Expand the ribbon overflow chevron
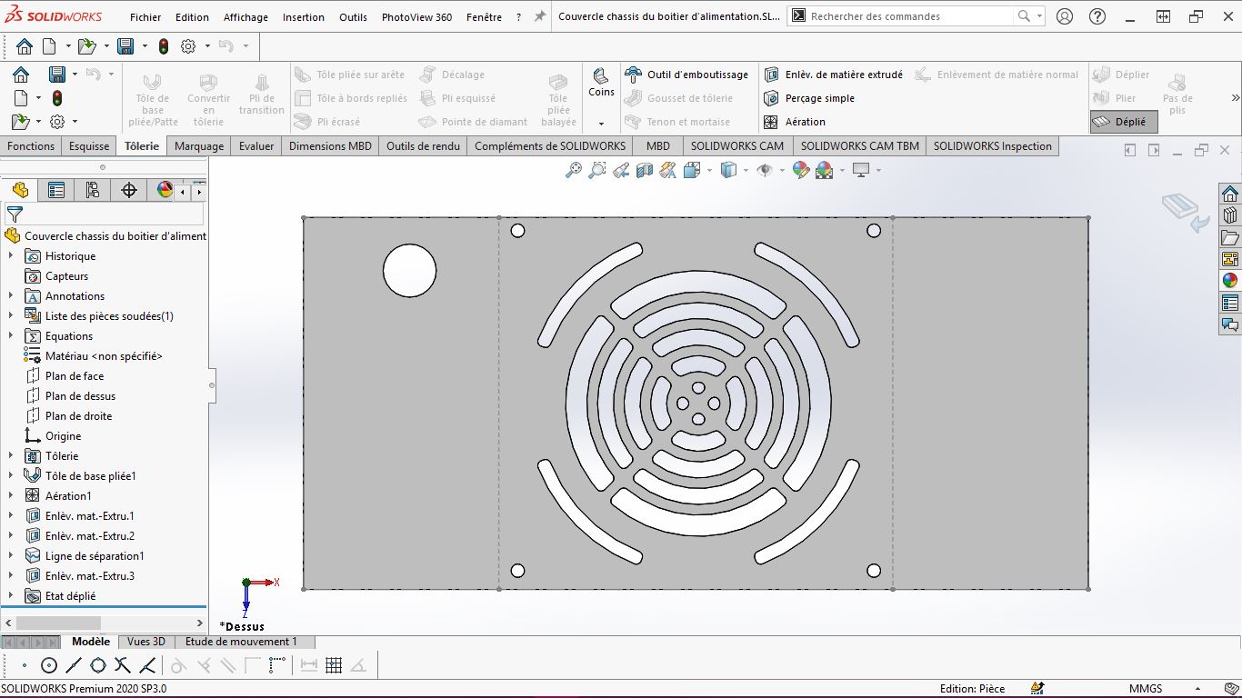The height and width of the screenshot is (698, 1242). coord(1235,98)
